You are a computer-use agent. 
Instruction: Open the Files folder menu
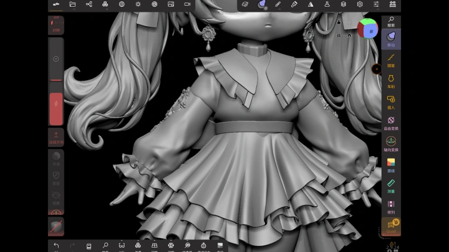point(72,4)
